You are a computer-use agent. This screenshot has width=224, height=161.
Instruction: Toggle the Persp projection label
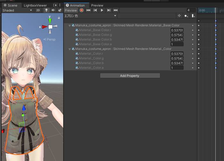49,39
